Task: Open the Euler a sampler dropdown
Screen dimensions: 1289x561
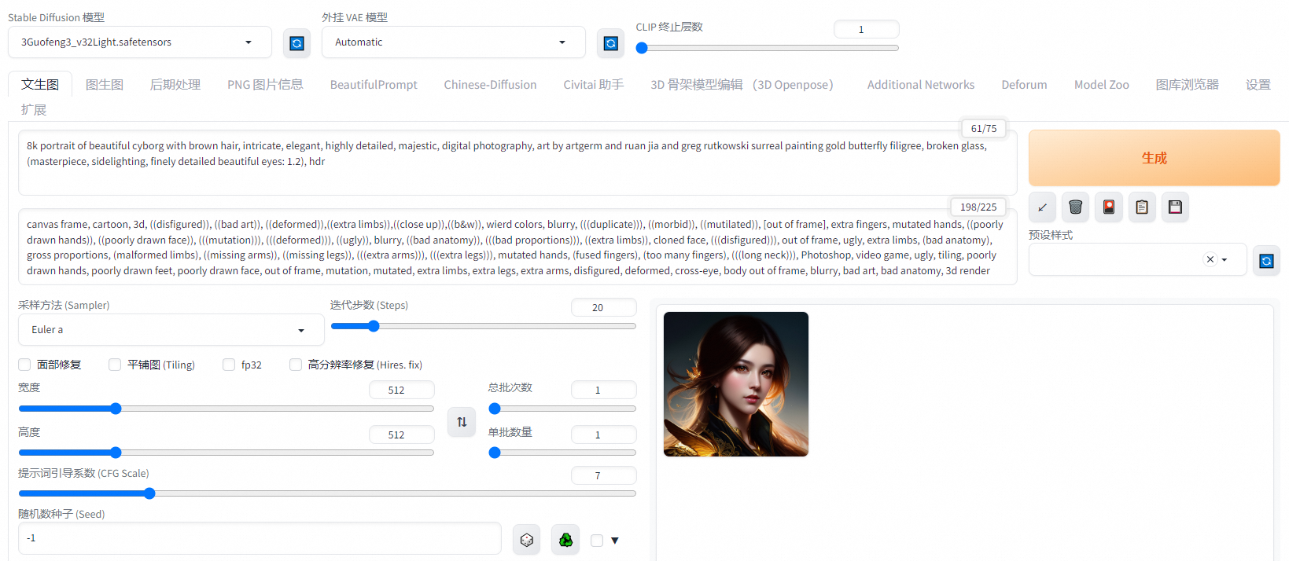Action: (x=171, y=330)
